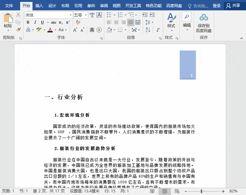Center the paragraph text
246x195 pixels.
[116, 22]
